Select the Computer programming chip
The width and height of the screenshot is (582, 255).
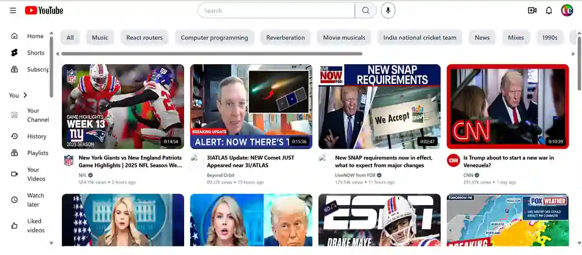point(214,37)
